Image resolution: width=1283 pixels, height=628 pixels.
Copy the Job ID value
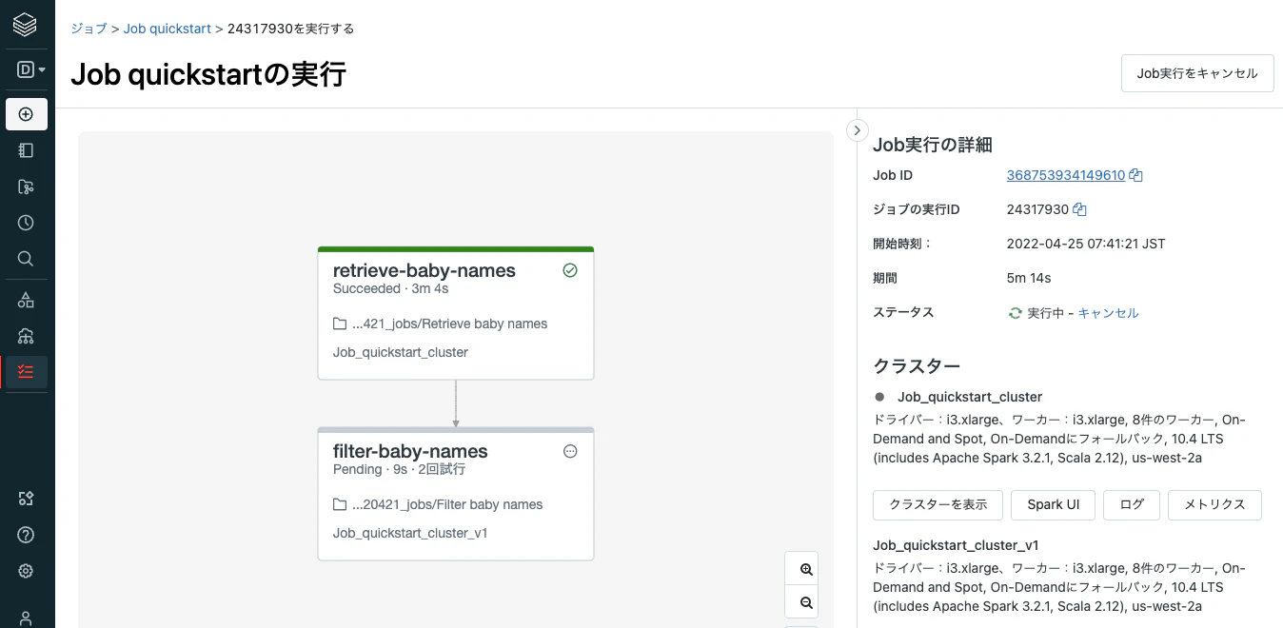[x=1135, y=175]
